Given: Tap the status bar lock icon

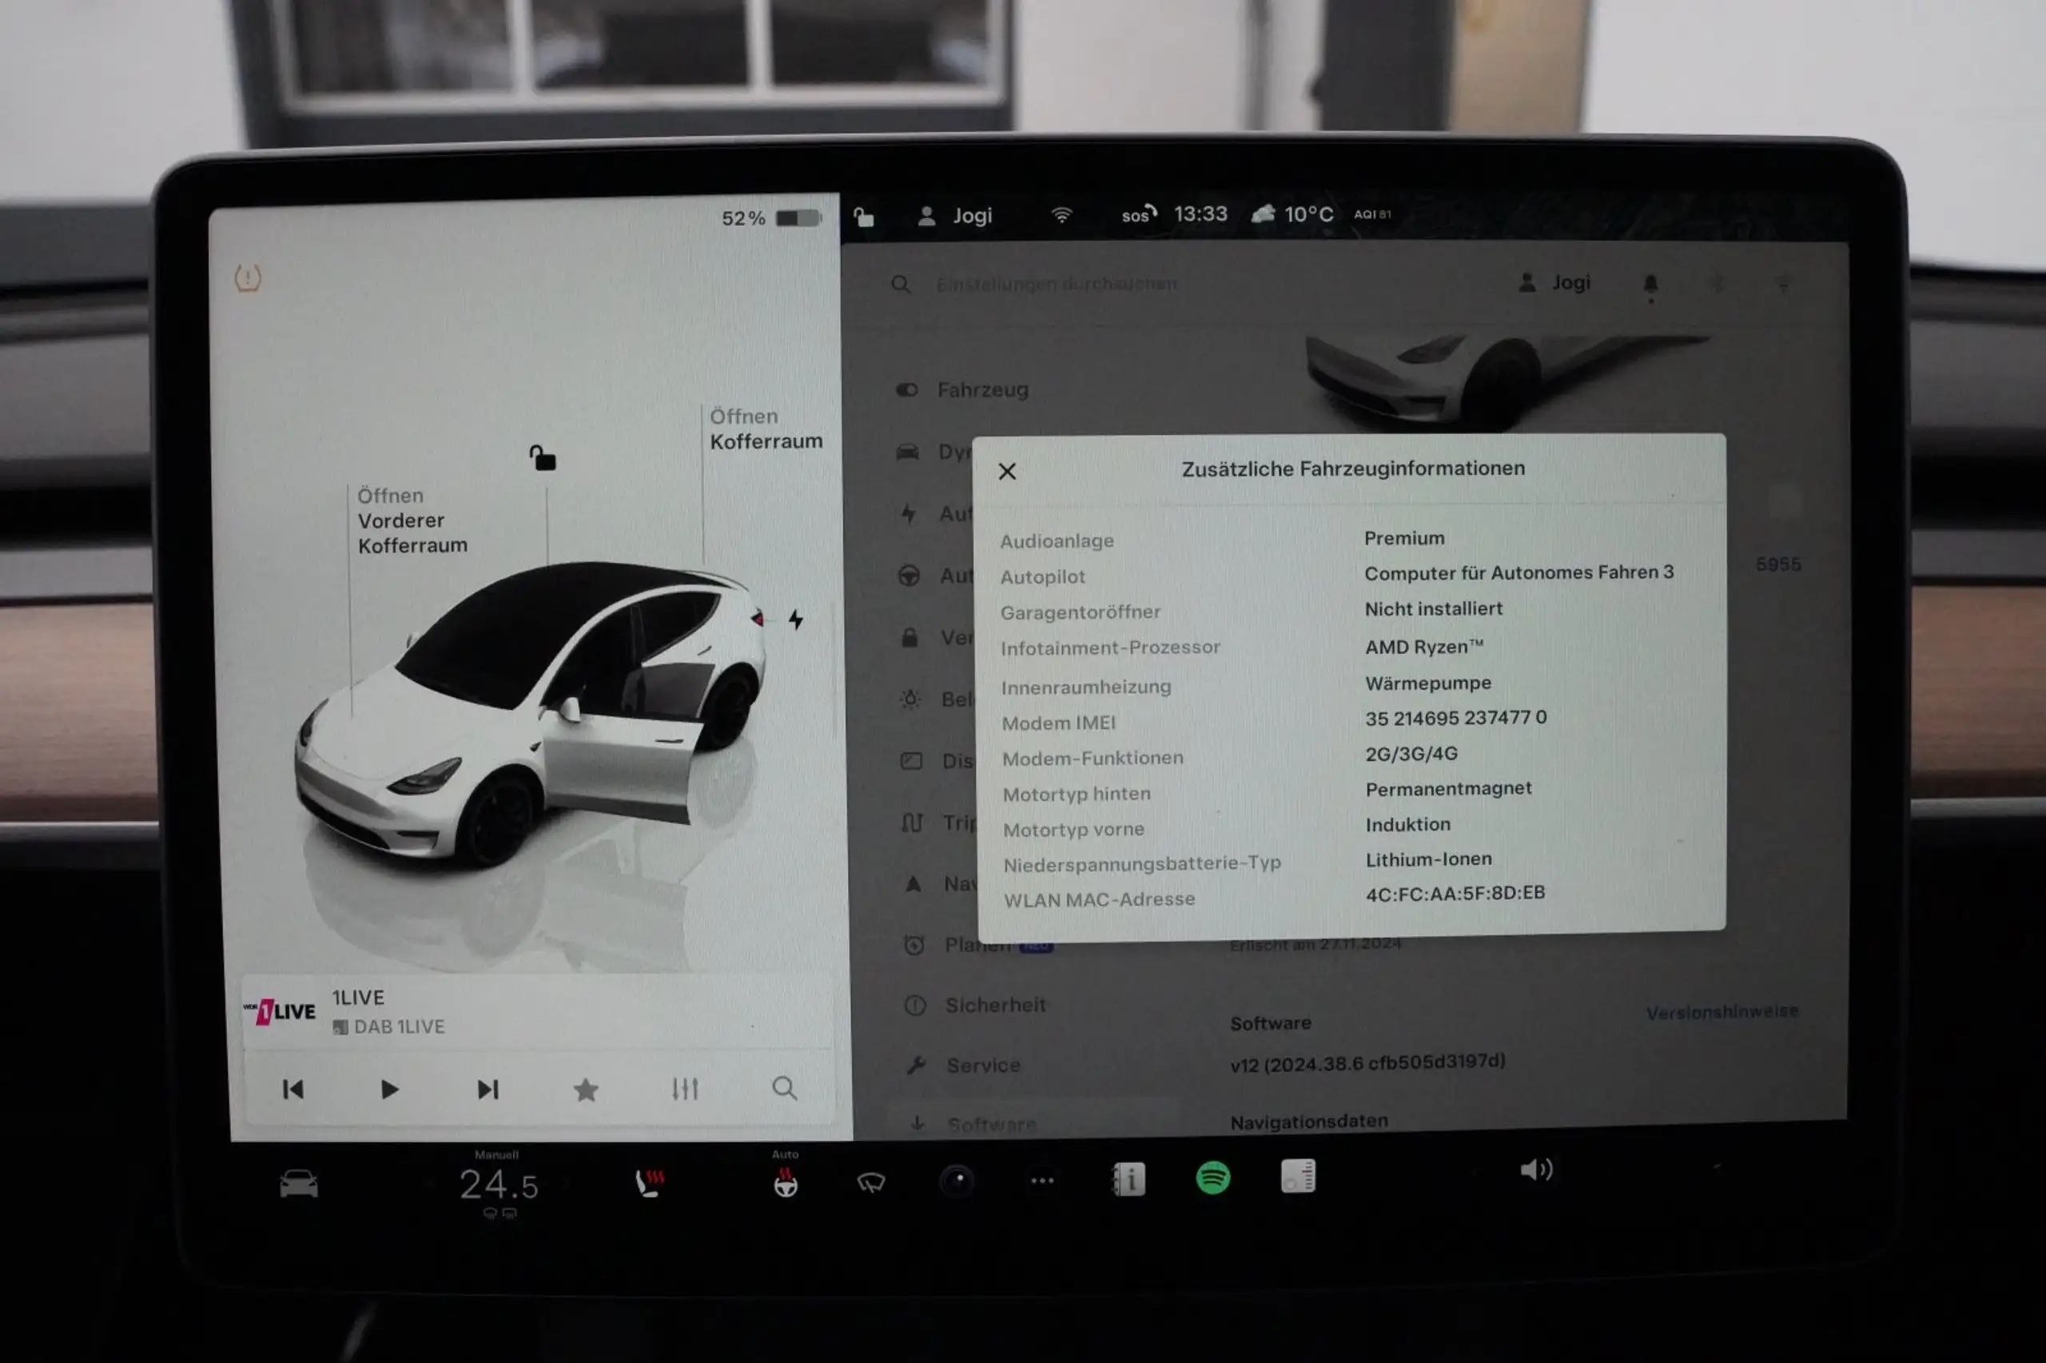Looking at the screenshot, I should pos(864,217).
